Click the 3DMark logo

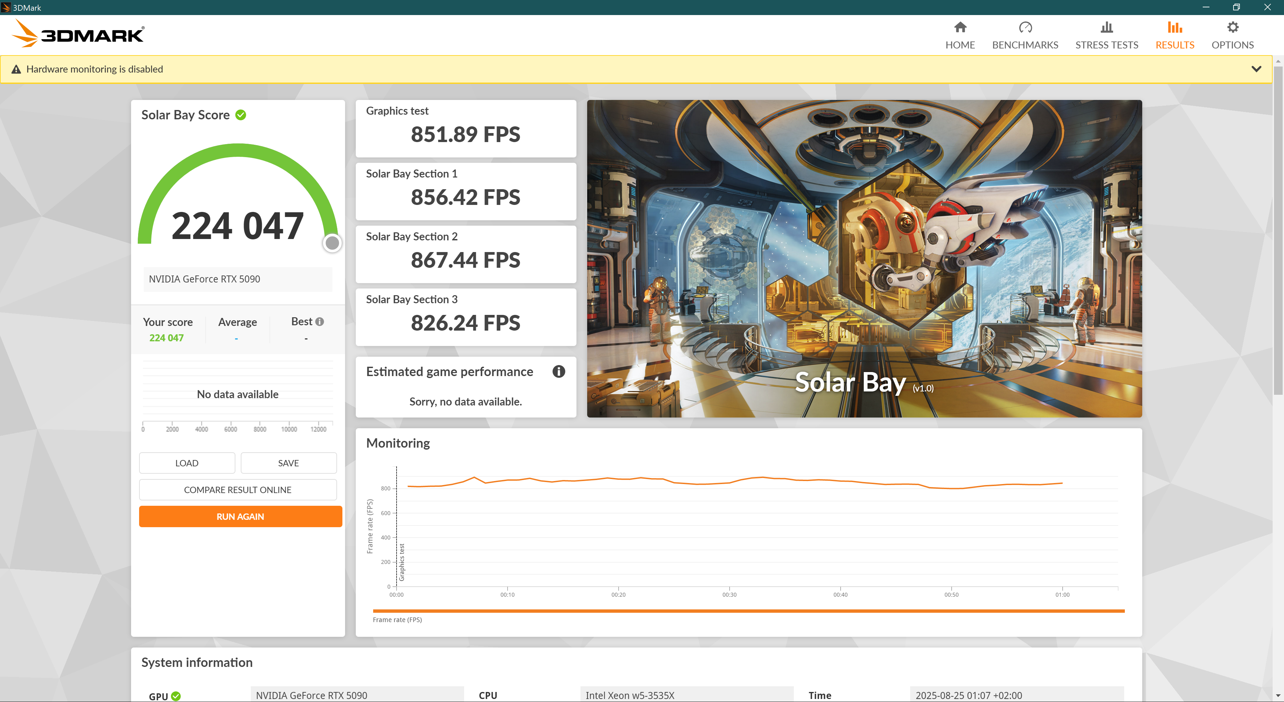click(78, 34)
